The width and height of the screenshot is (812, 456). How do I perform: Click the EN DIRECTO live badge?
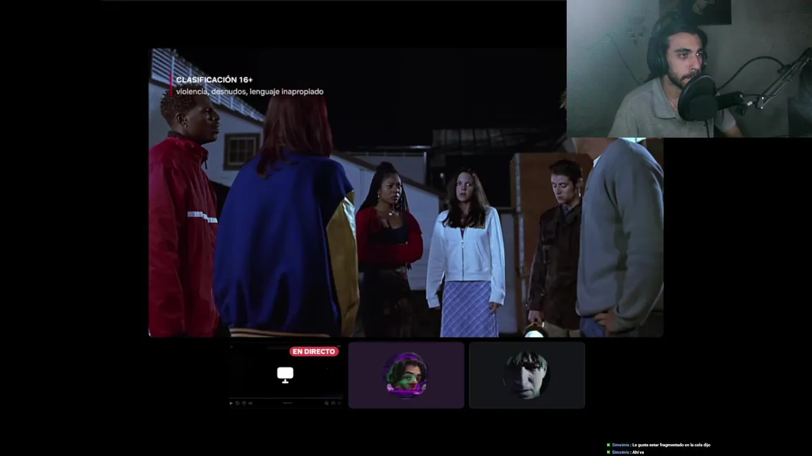pos(313,351)
